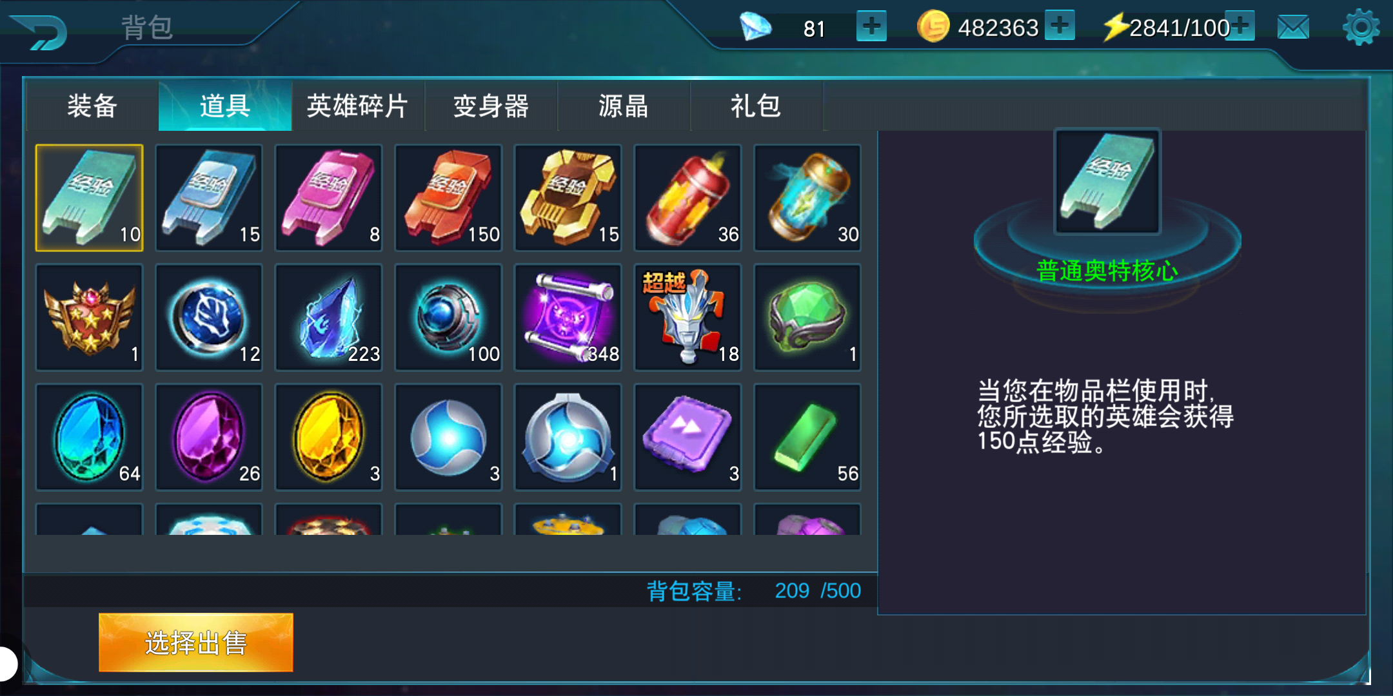Viewport: 1393px width, 696px height.
Task: Add more diamonds with plus button
Action: click(x=871, y=27)
